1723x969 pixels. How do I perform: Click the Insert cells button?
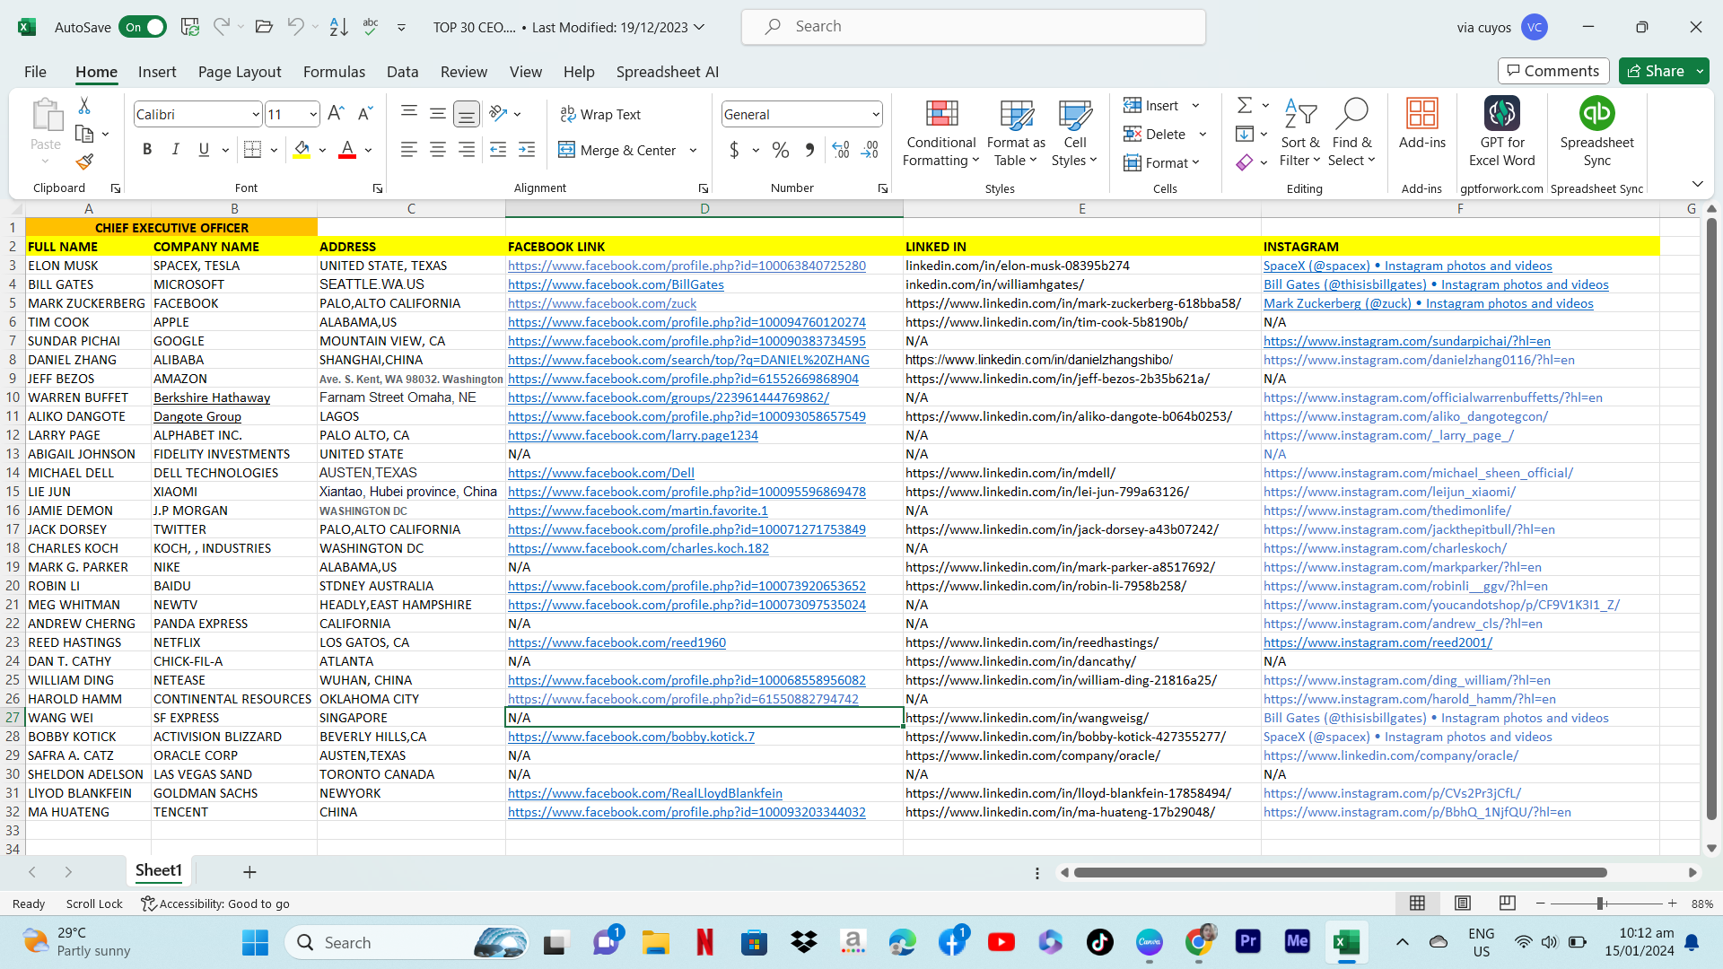(1151, 105)
